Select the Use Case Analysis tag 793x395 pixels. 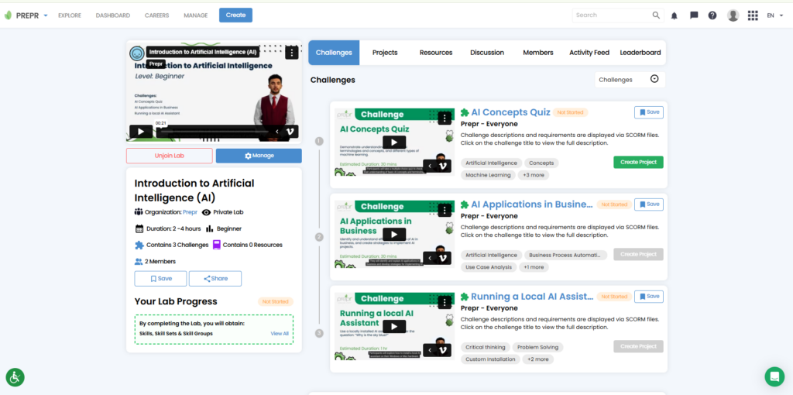(x=488, y=267)
